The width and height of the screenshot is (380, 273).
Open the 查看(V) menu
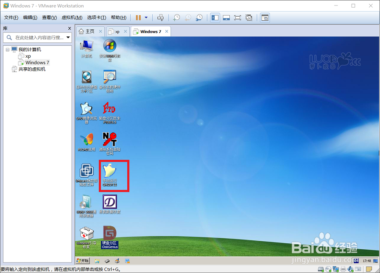pyautogui.click(x=50, y=18)
